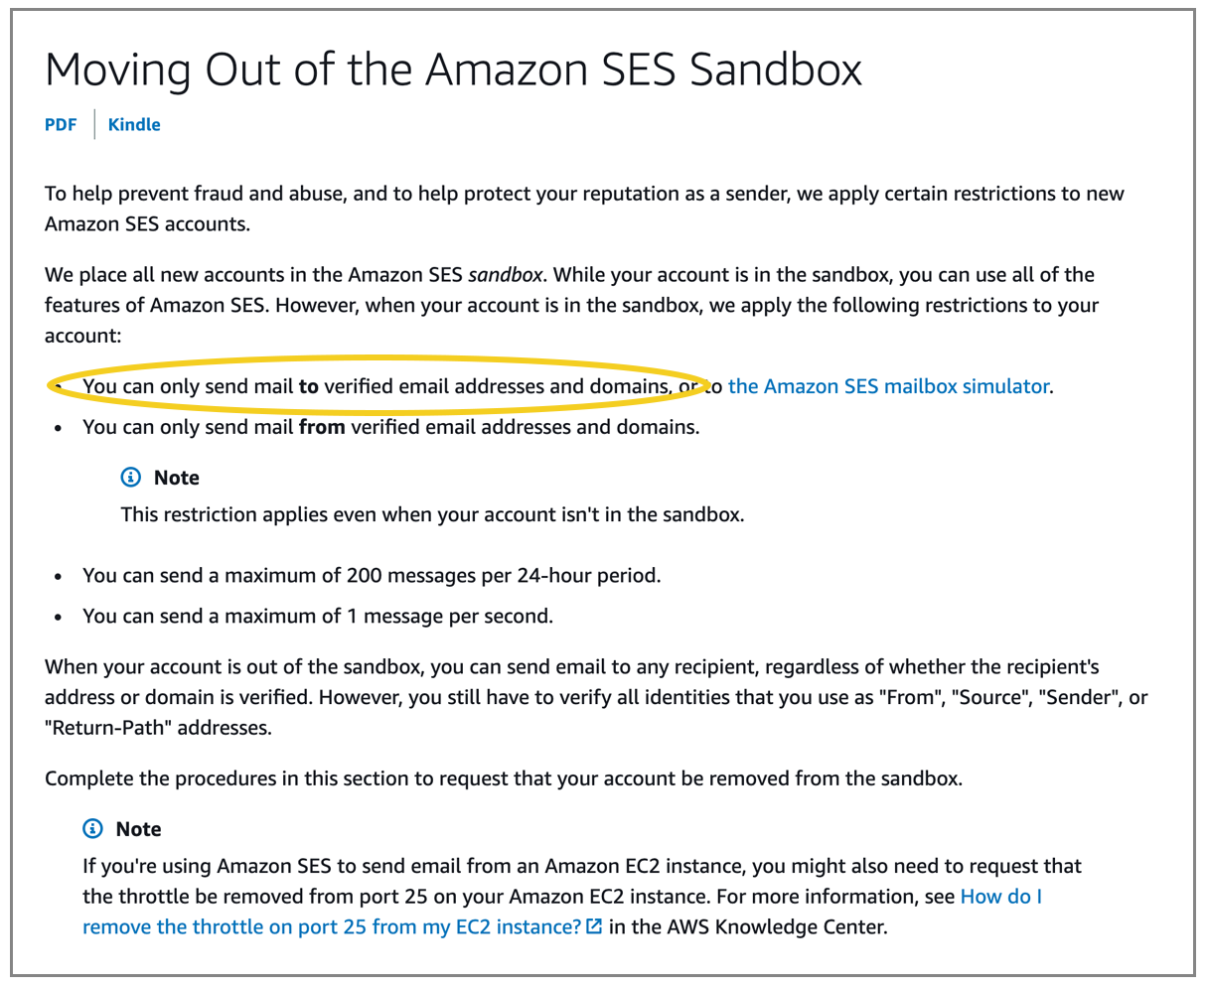The width and height of the screenshot is (1208, 989).
Task: Open the PDF version link
Action: pos(61,124)
